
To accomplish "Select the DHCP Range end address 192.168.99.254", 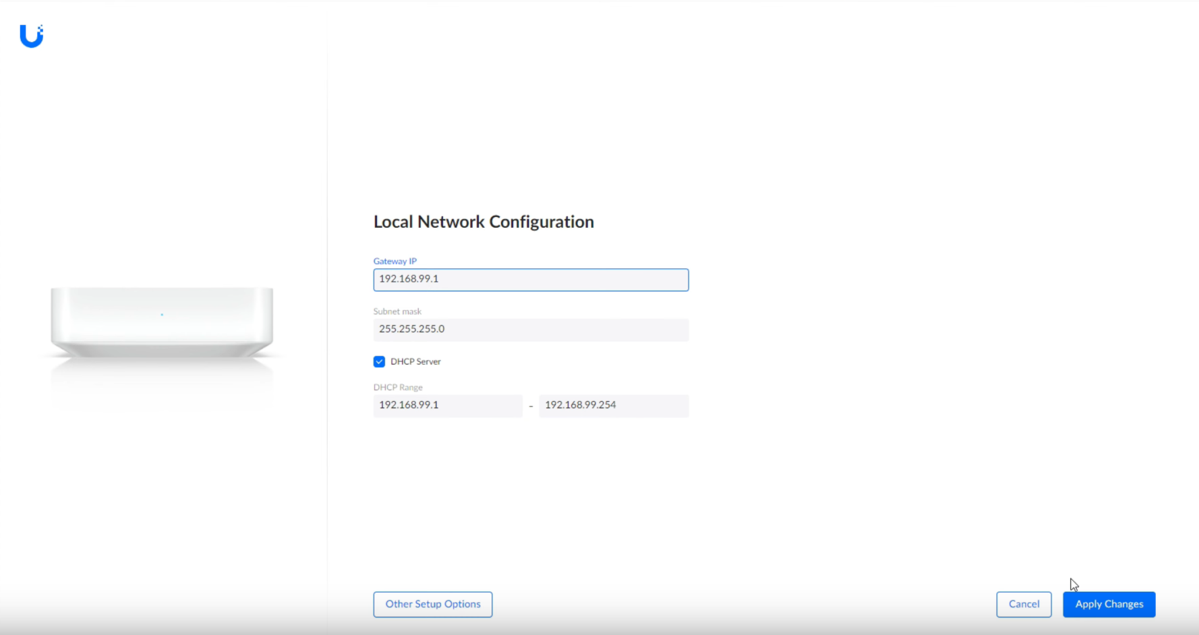I will click(614, 406).
